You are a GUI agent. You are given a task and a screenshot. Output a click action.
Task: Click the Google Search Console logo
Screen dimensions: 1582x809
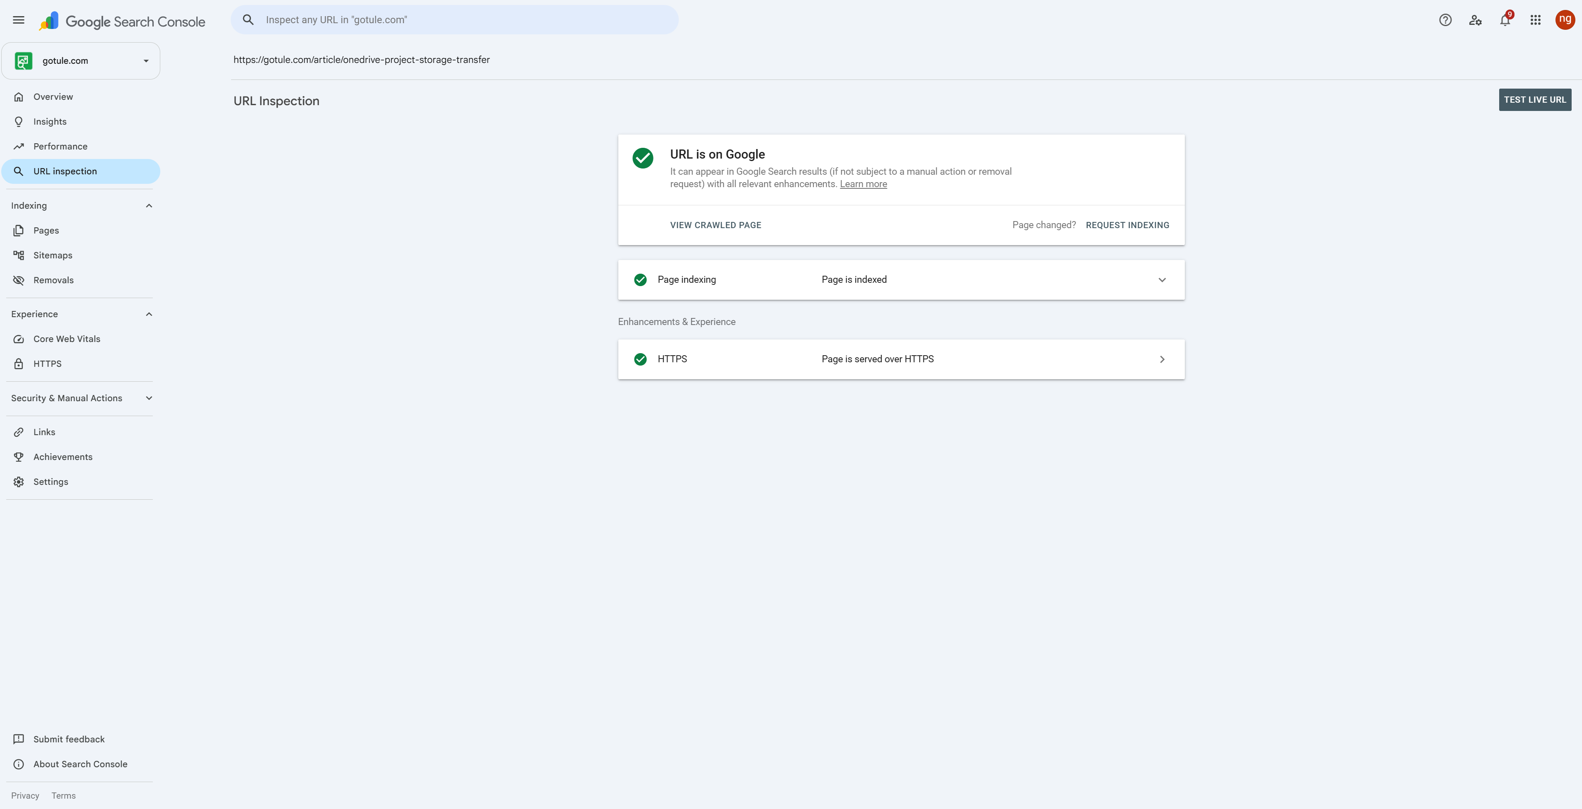[x=122, y=22]
